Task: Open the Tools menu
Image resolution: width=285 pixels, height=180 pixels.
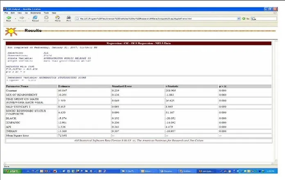Action: click(46, 13)
